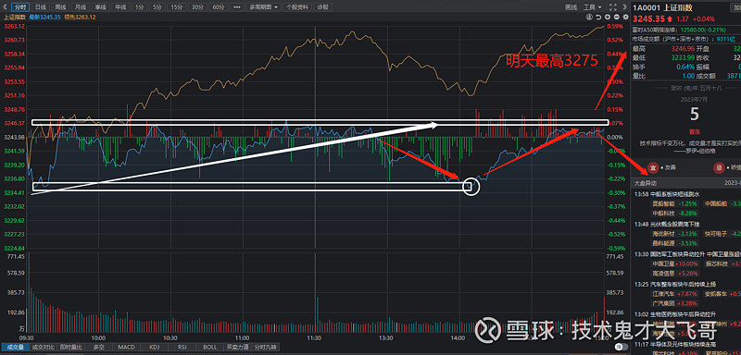This screenshot has width=741, height=355.
Task: Select the 30分 period tab
Action: [197, 7]
